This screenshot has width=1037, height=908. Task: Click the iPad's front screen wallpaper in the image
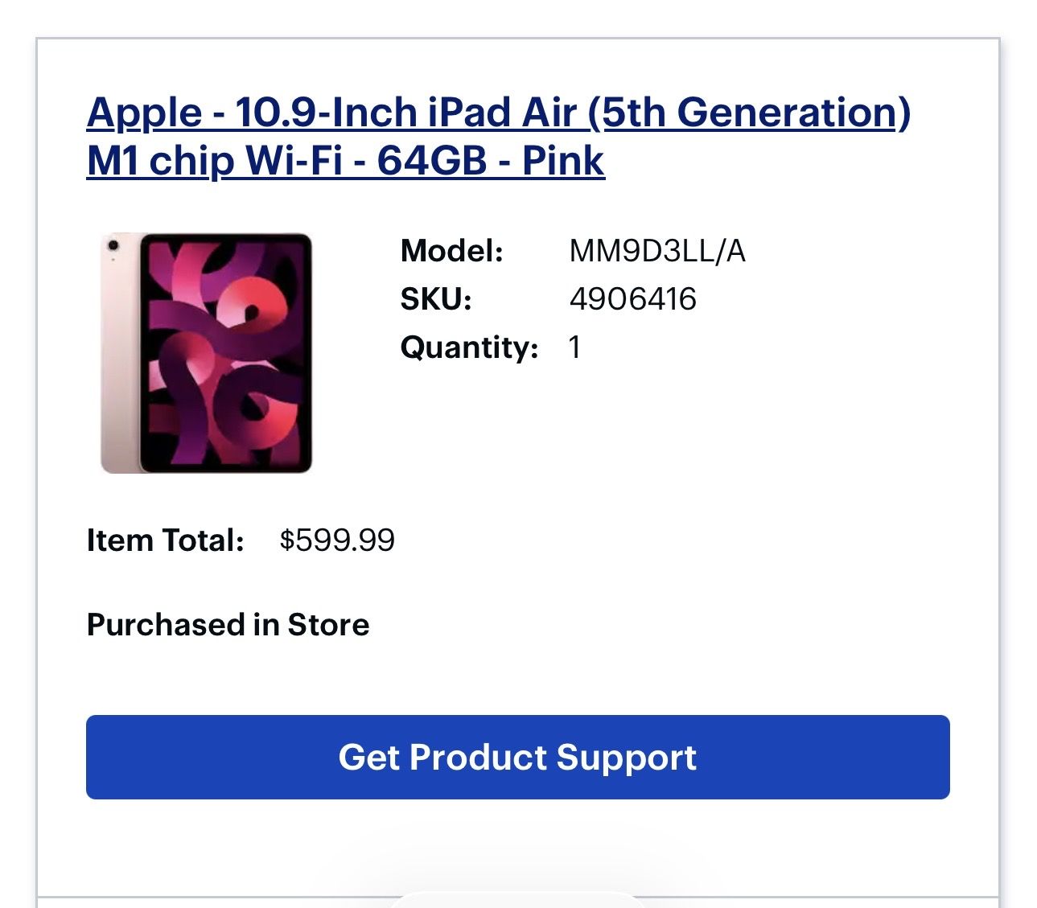(225, 352)
